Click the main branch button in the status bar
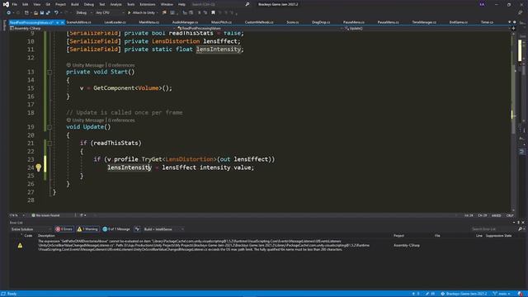Viewport: 528px width, 297px height. (x=502, y=294)
